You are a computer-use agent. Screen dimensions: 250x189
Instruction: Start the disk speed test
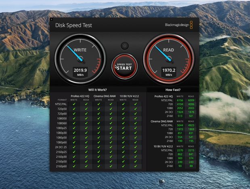124,66
